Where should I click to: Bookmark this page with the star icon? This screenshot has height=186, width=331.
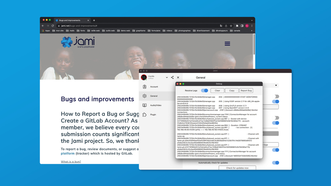[x=231, y=26]
